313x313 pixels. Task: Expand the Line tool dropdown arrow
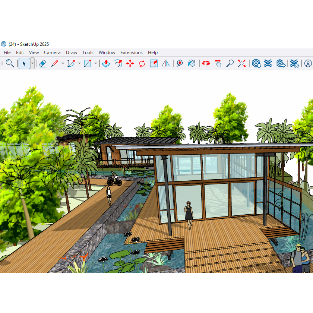63,63
